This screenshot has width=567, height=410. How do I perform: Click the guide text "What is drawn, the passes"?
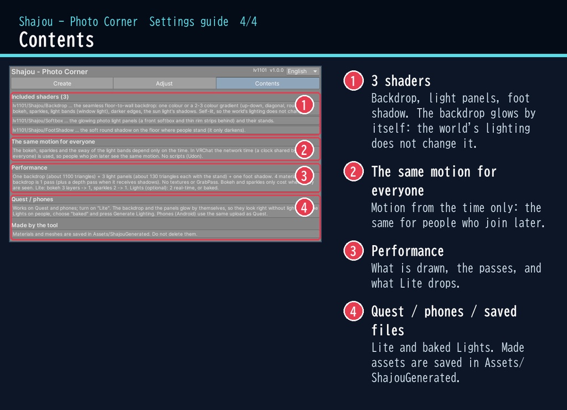coord(456,276)
